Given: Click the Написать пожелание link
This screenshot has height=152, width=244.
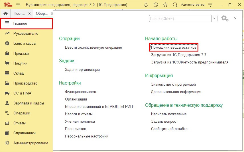Looking at the screenshot, I should (169, 114).
